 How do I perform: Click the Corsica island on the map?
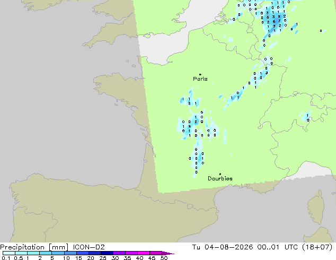[x=316, y=207]
